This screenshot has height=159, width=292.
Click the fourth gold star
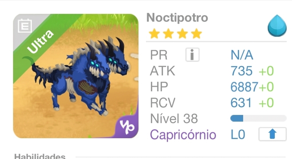click(x=196, y=34)
